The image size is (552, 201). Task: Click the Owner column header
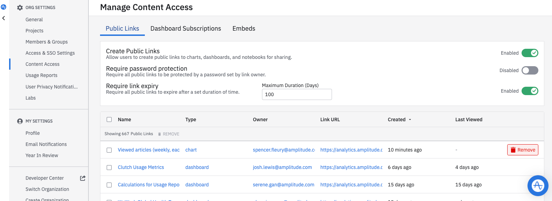(260, 119)
